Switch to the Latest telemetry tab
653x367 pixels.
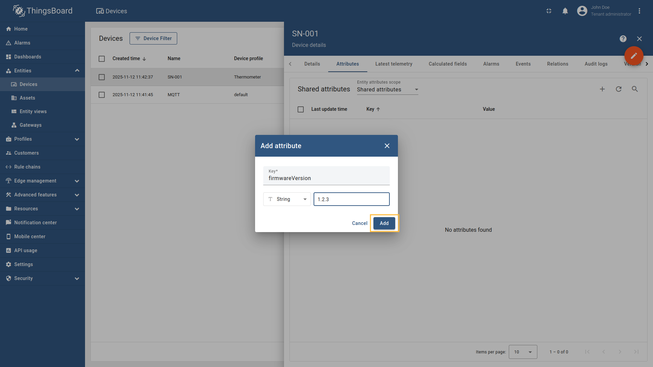point(394,64)
